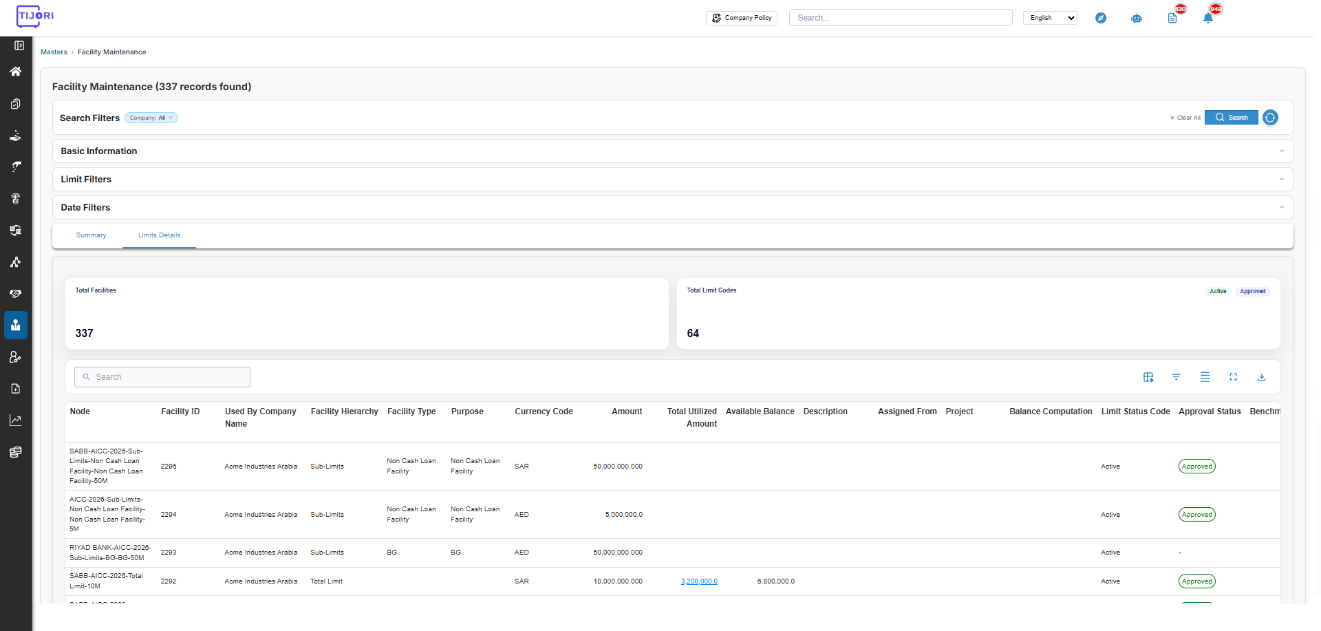Open the document icon with 830 badge

pos(1172,18)
